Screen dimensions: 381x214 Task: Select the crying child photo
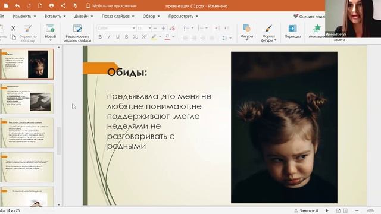tap(284, 127)
